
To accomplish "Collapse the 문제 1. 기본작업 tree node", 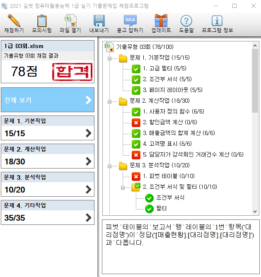I will (110, 58).
